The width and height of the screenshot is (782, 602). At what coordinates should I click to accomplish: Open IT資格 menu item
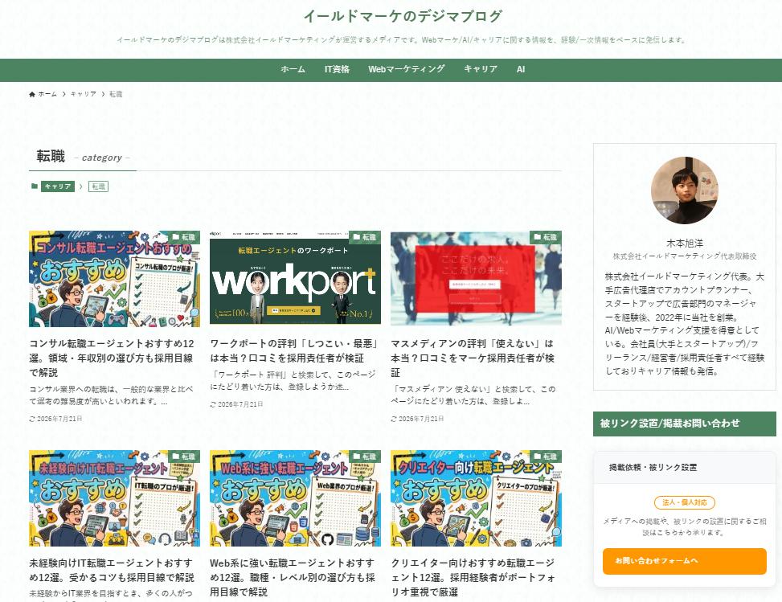click(337, 70)
